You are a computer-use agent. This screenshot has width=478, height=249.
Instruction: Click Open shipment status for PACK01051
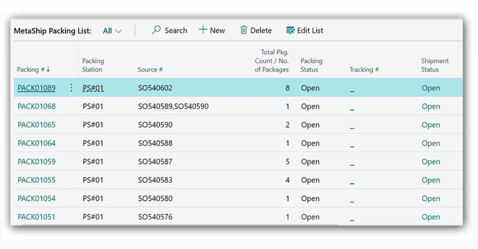pos(430,217)
